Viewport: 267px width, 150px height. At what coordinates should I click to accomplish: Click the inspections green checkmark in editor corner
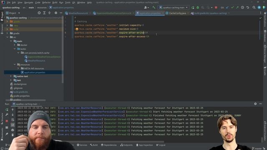(260, 18)
